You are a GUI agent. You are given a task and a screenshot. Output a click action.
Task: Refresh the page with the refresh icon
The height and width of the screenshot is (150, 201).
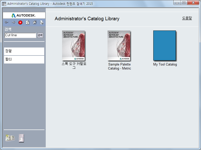click(x=28, y=22)
